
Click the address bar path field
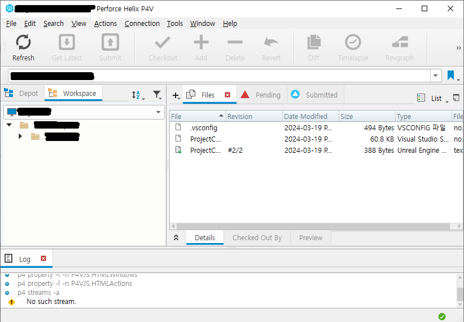pos(219,76)
